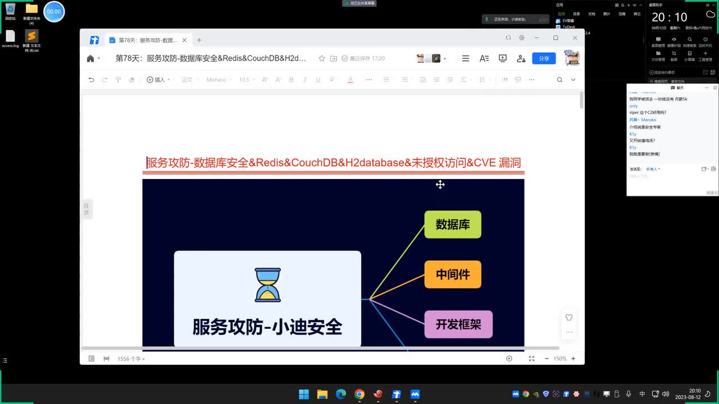This screenshot has width=719, height=404.
Task: Open the text style icon in header
Action: tap(484, 58)
